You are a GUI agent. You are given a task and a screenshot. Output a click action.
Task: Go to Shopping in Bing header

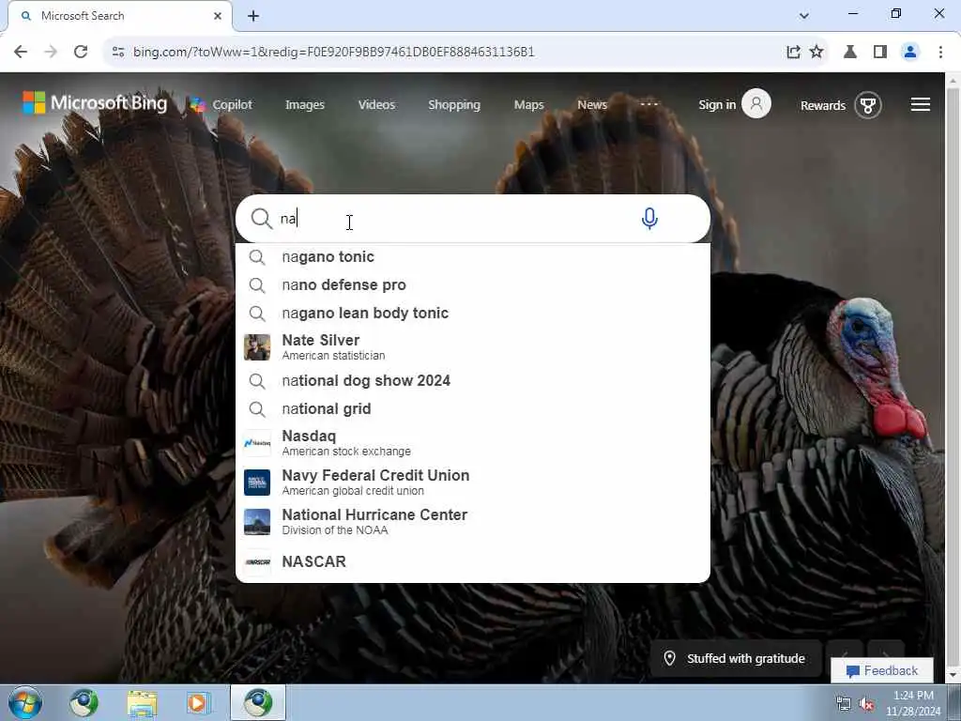454,105
